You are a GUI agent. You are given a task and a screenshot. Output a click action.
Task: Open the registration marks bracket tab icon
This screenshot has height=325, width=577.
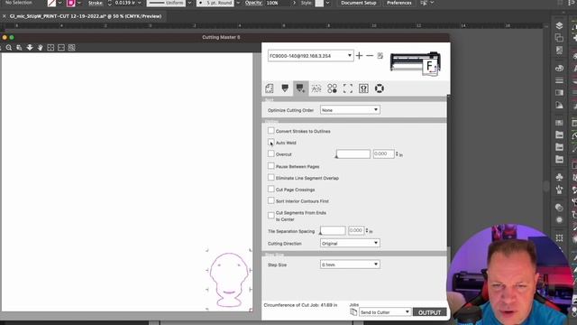348,88
